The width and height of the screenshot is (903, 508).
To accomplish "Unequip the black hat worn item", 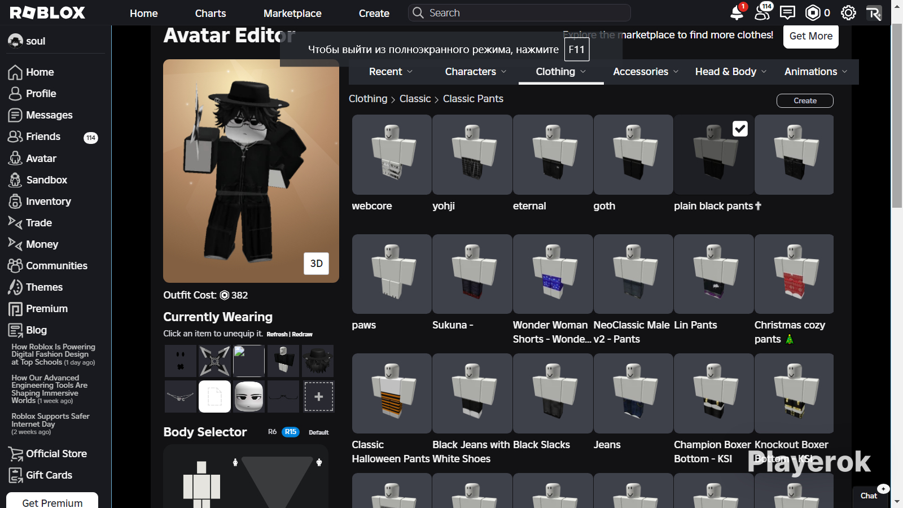I will pos(318,361).
